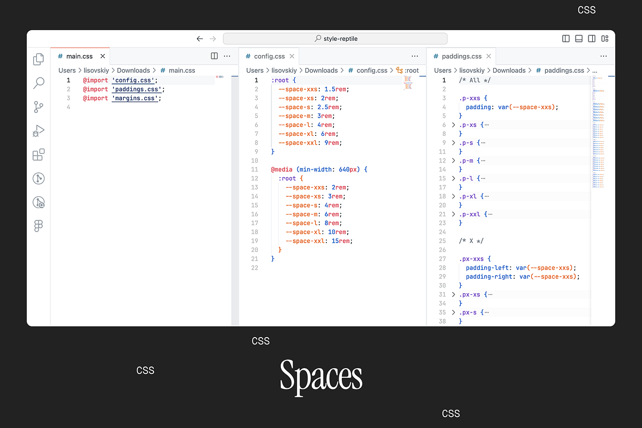The image size is (642, 428).
Task: Click the split editor icon beside main.css
Action: tap(214, 56)
